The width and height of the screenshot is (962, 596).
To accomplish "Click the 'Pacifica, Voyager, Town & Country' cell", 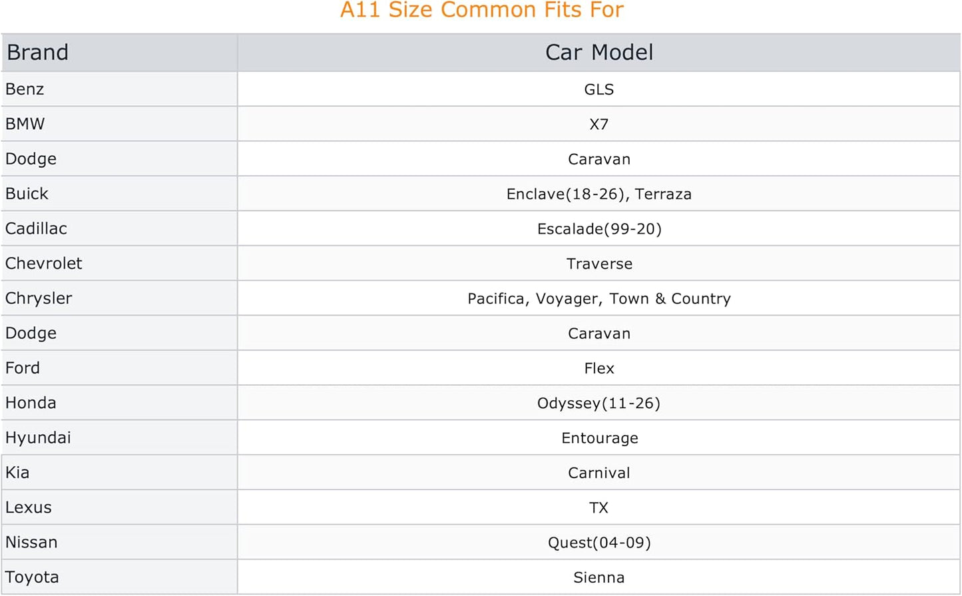I will click(599, 298).
